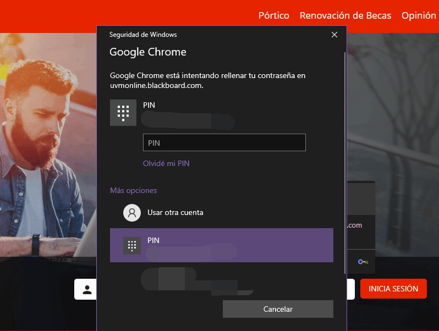Viewport: 439px width, 331px height.
Task: Close the Seguridad de Windows dialog
Action: 334,35
